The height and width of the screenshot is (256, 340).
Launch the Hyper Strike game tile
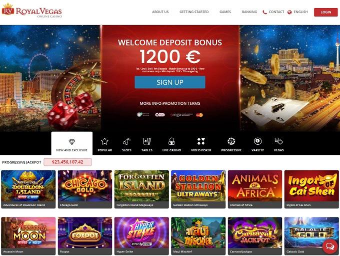tap(141, 236)
